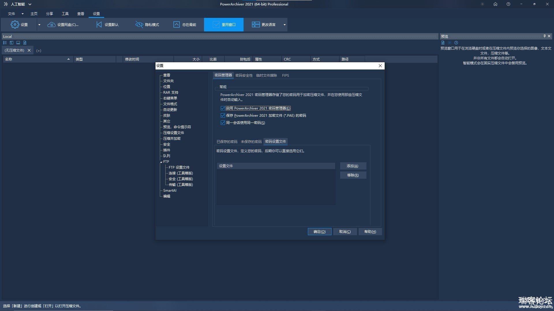Image resolution: width=554 pixels, height=311 pixels.
Task: Click 设置文件 list column header
Action: coord(276,166)
